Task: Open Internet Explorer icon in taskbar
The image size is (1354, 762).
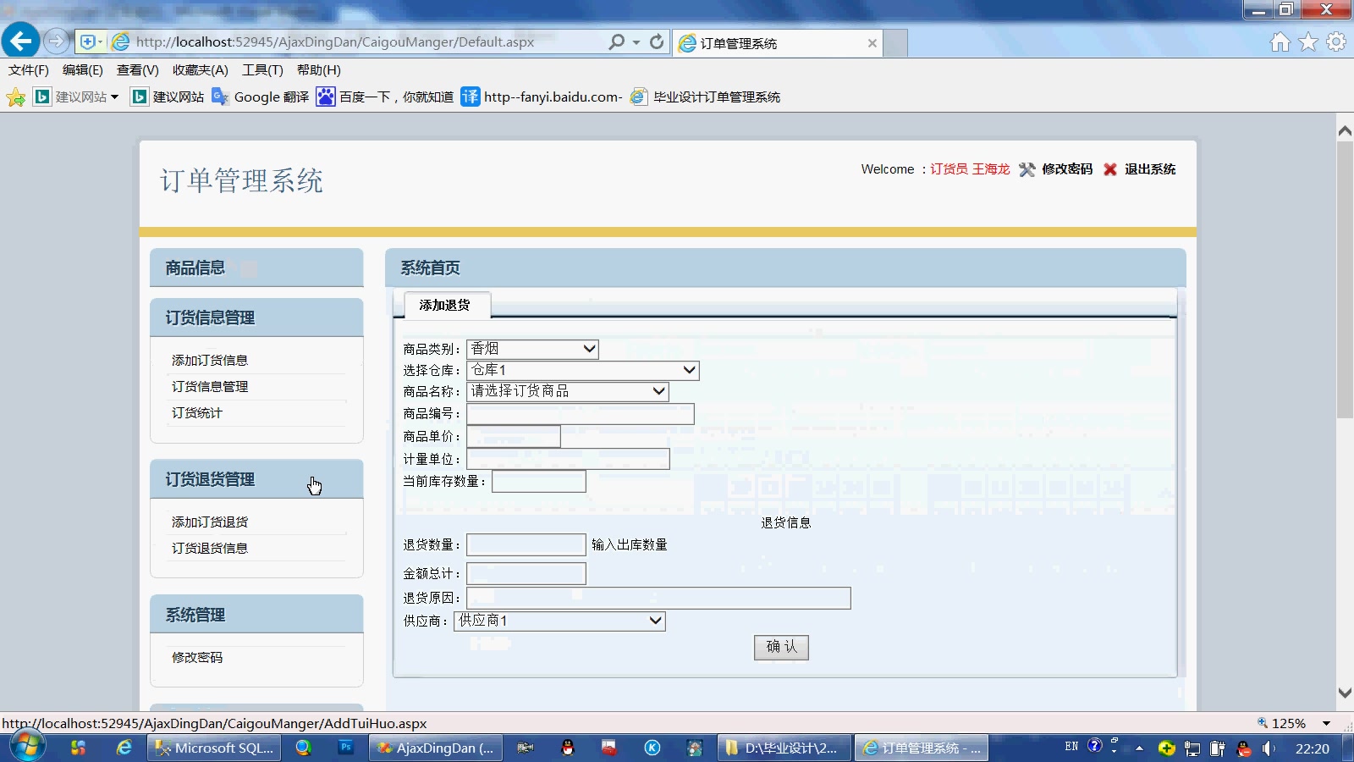Action: coord(124,748)
